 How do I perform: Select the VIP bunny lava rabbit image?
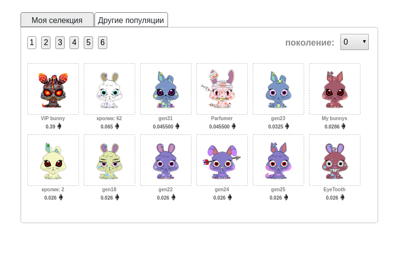click(x=53, y=89)
